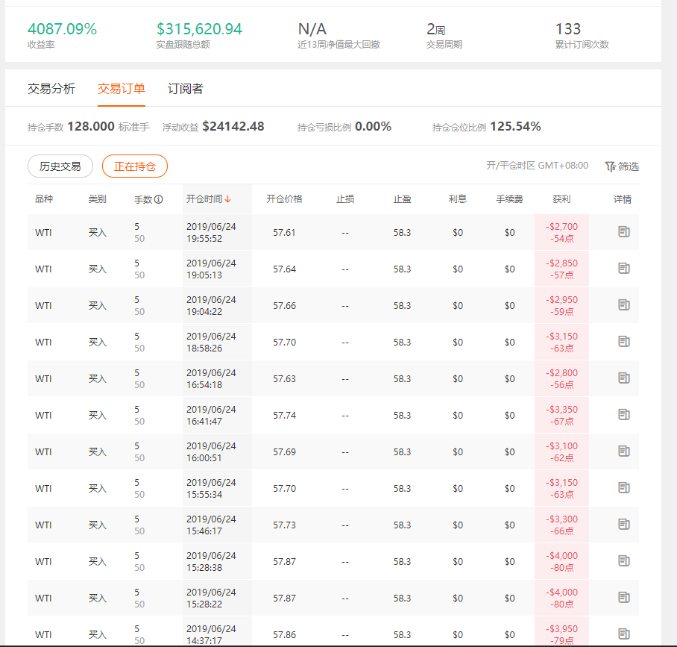The height and width of the screenshot is (647, 677).
Task: View details for the 15:46:17 order
Action: coord(624,525)
